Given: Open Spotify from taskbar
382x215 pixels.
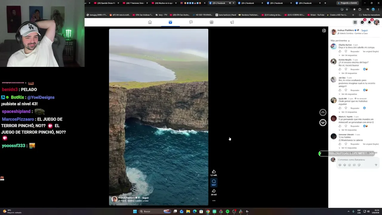Looking at the screenshot, I should 227,211.
